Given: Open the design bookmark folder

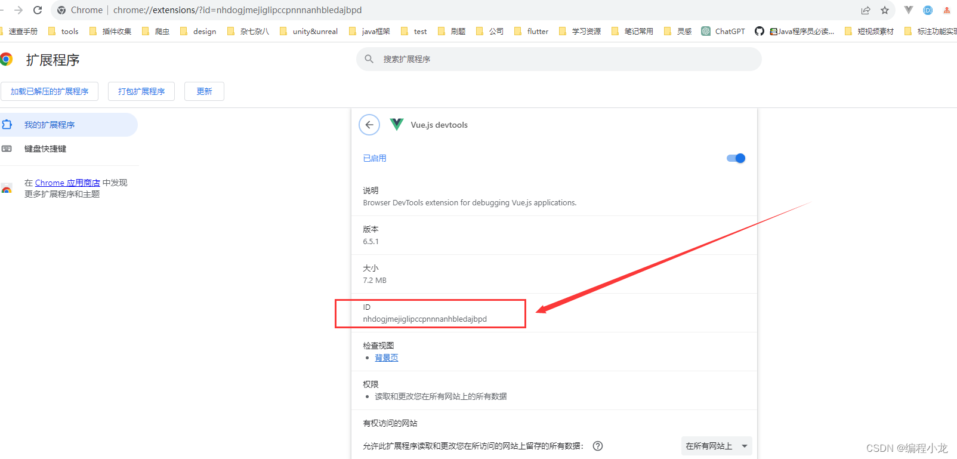Looking at the screenshot, I should pyautogui.click(x=198, y=31).
